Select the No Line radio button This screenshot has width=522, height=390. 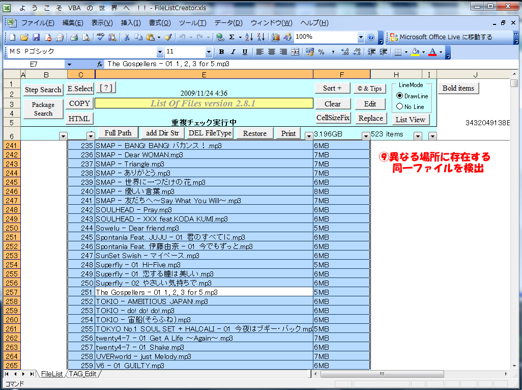pos(399,106)
